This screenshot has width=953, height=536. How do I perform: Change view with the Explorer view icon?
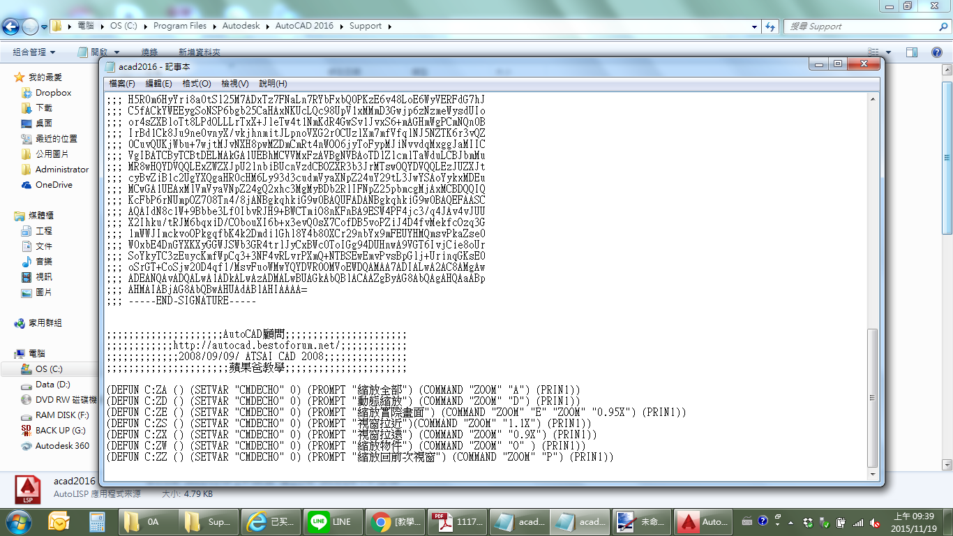click(x=873, y=52)
